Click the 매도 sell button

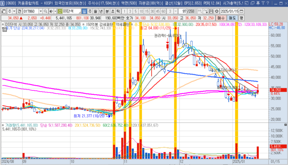coord(232,18)
